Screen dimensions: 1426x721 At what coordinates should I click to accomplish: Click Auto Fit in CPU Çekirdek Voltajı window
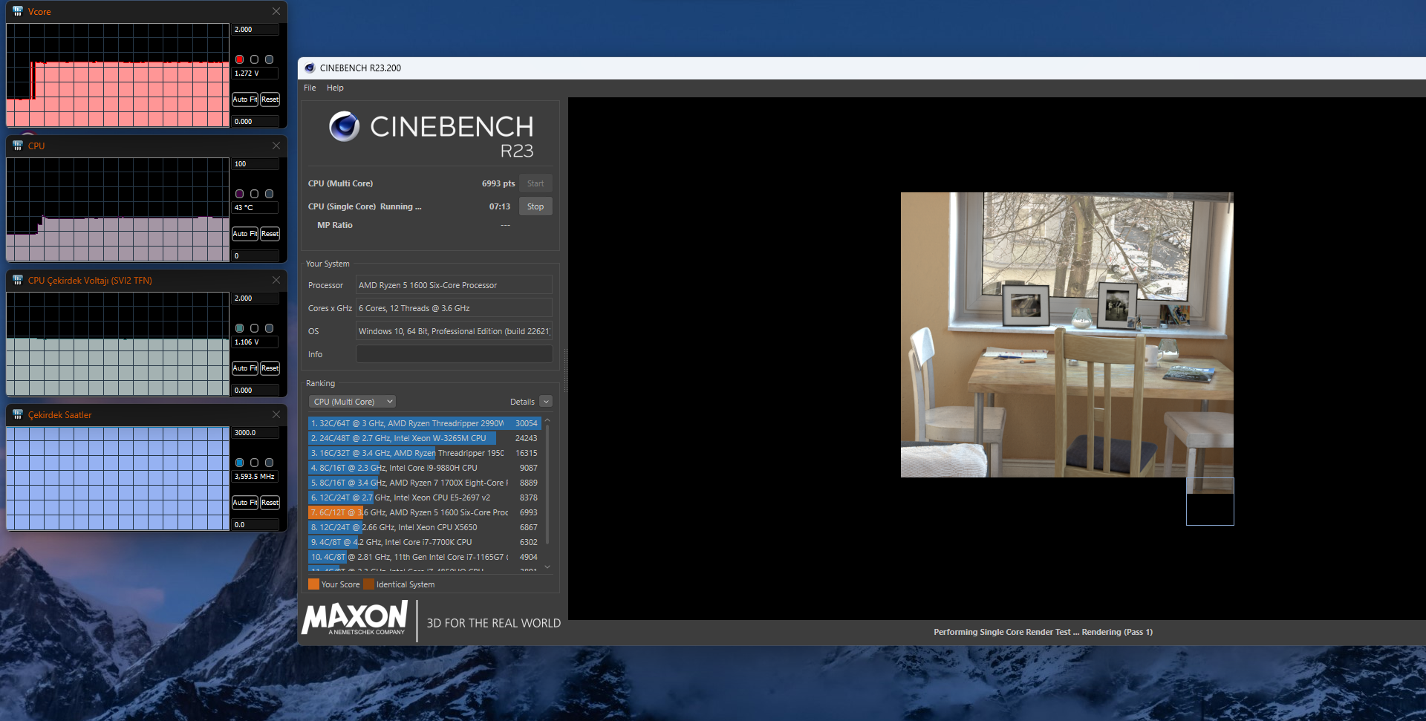(245, 368)
